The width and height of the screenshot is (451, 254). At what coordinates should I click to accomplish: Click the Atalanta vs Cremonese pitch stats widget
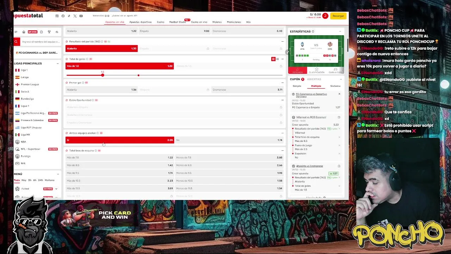pos(316,52)
